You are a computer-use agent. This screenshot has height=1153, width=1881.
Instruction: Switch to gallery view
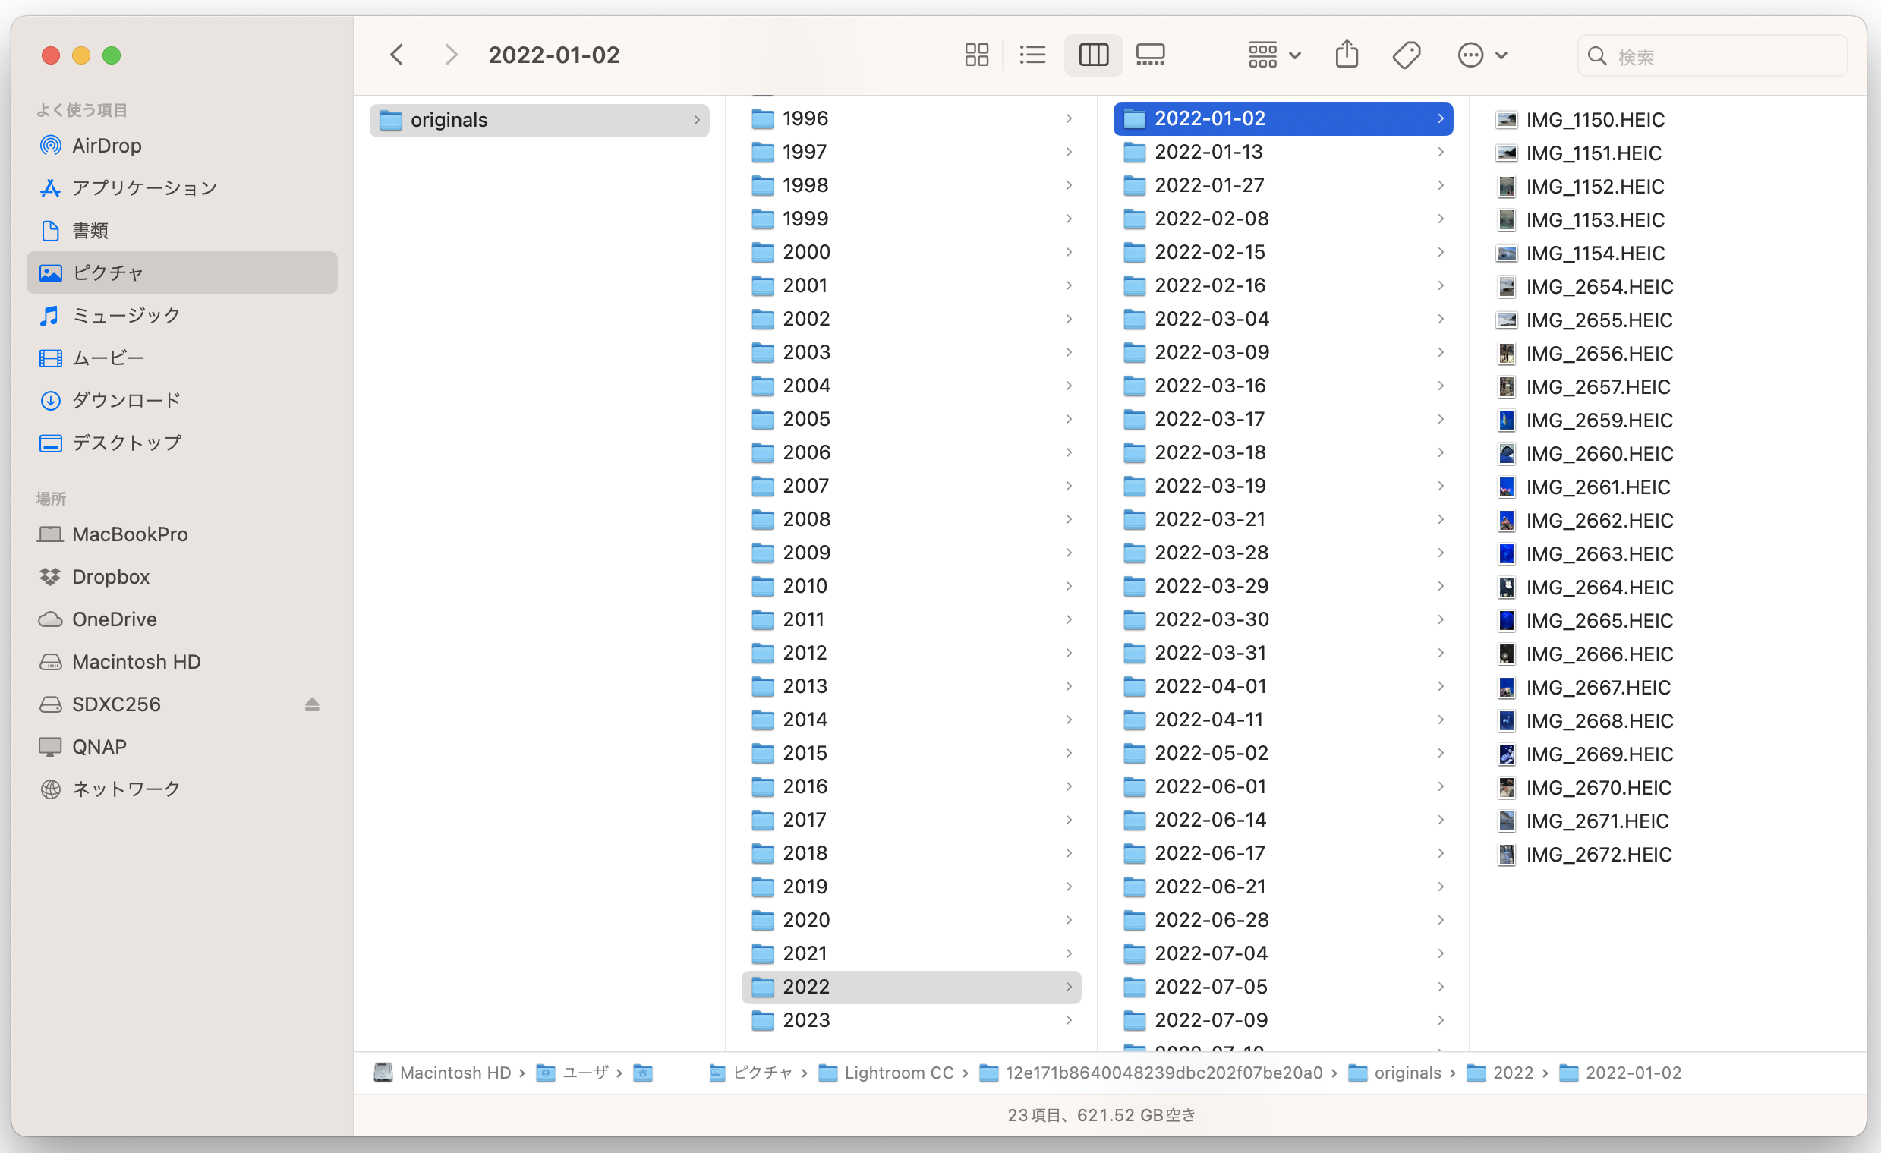(x=1150, y=55)
